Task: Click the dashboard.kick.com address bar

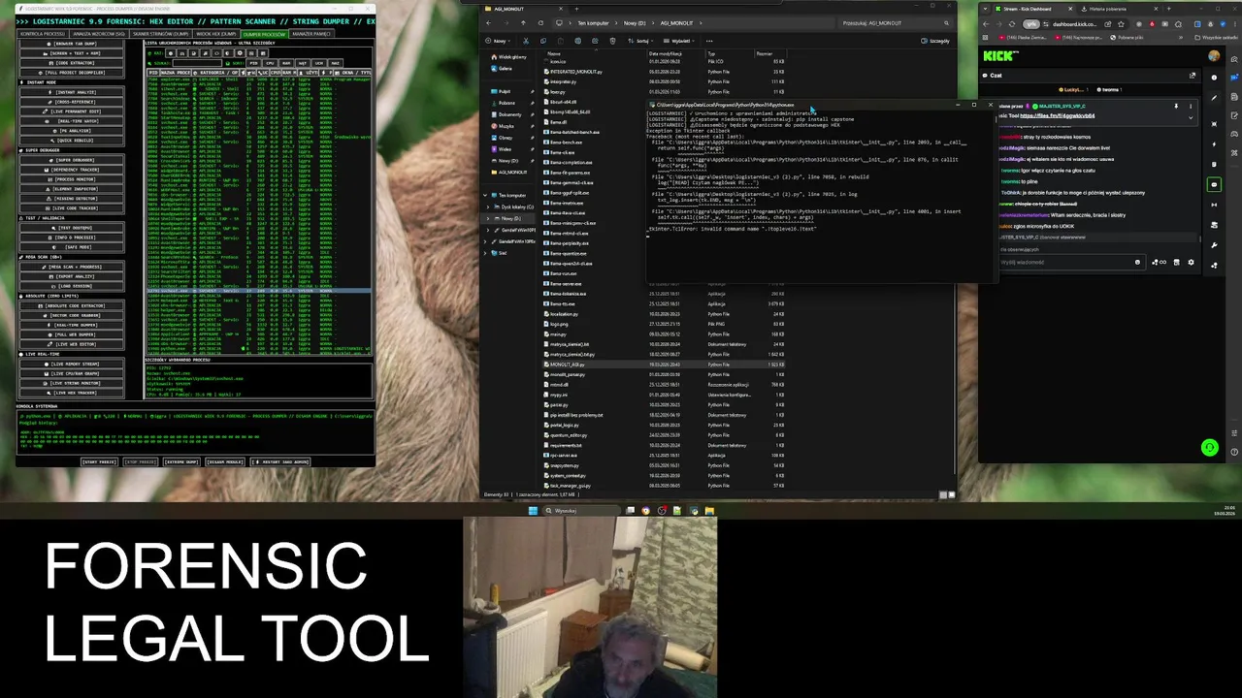Action: pyautogui.click(x=1074, y=24)
